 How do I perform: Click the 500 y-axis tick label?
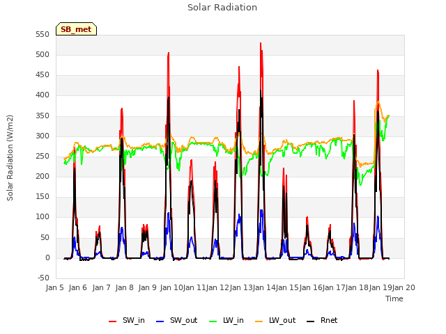pos(43,55)
